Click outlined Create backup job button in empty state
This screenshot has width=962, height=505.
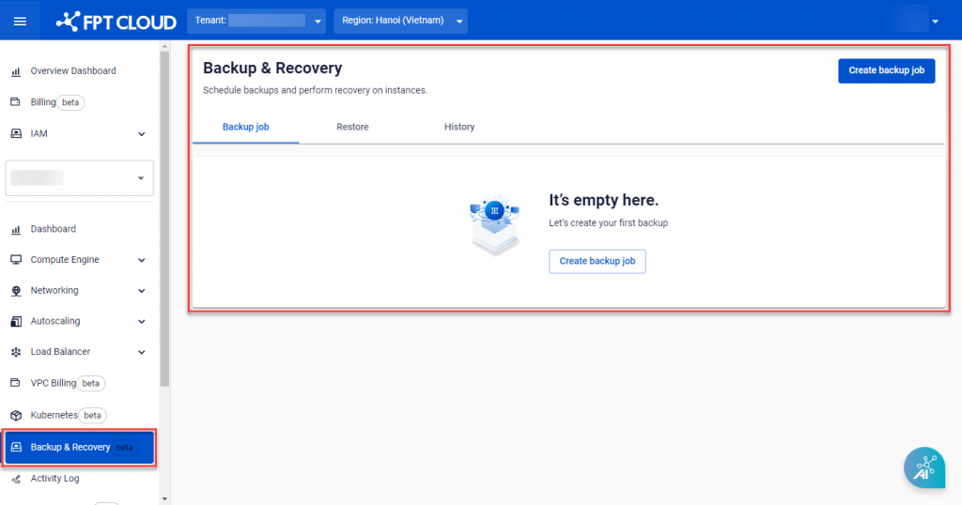click(597, 261)
